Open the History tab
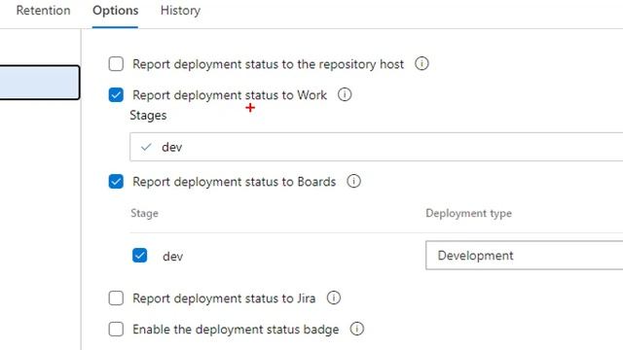The image size is (623, 350). click(180, 11)
